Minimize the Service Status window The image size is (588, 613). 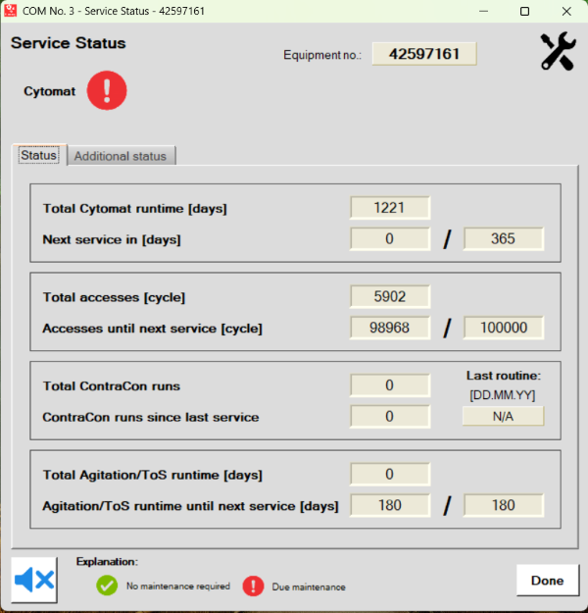tap(480, 11)
